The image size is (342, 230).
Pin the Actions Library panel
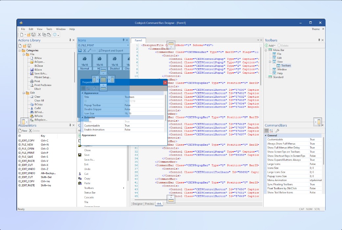tap(70, 40)
